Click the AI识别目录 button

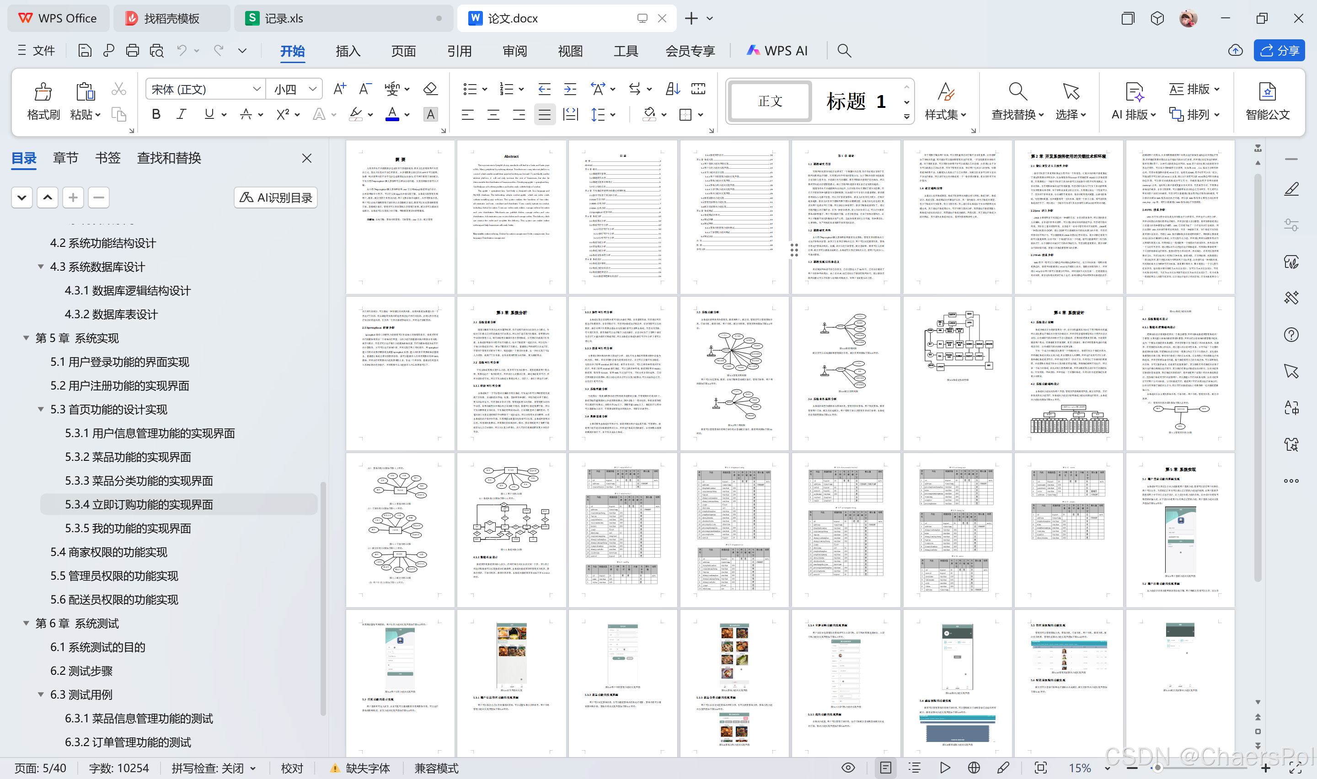[276, 198]
